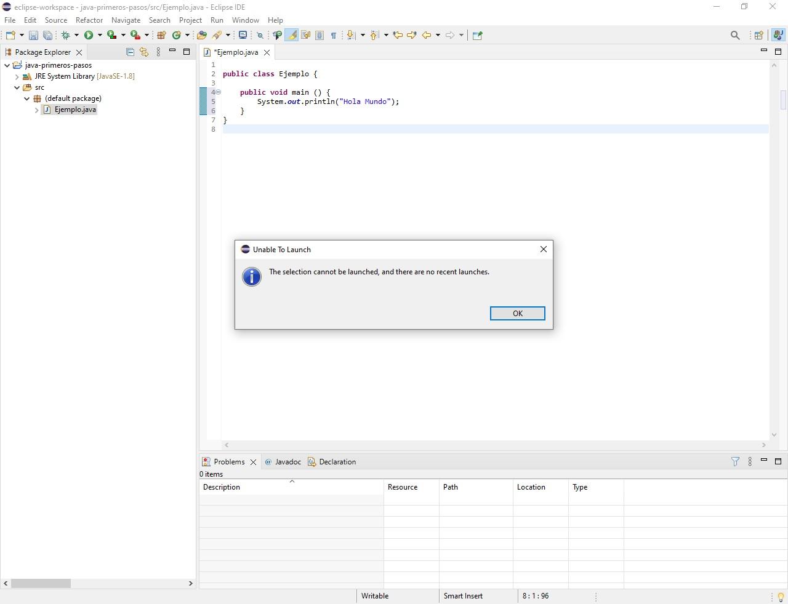Collapse the (default package) node
The height and width of the screenshot is (604, 788).
click(x=27, y=98)
